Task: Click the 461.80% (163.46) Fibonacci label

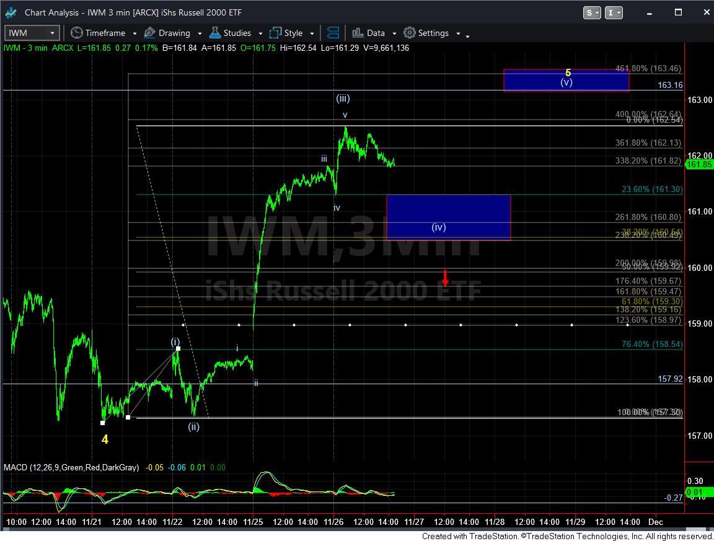Action: [x=648, y=68]
